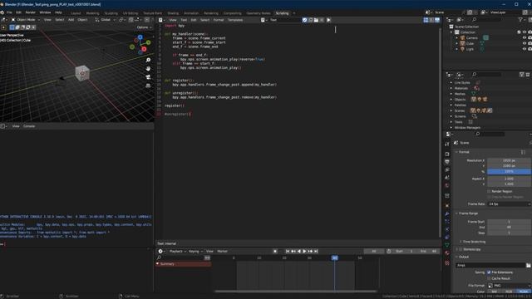Open the Render menu

30,12
